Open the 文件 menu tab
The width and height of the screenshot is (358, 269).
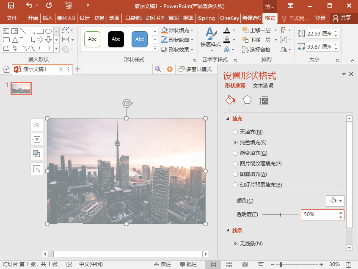tap(12, 18)
